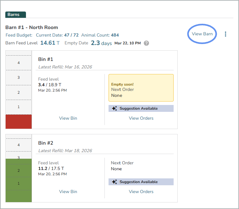Image resolution: width=239 pixels, height=209 pixels.
Task: Click the help question mark icon
Action: coord(146,43)
